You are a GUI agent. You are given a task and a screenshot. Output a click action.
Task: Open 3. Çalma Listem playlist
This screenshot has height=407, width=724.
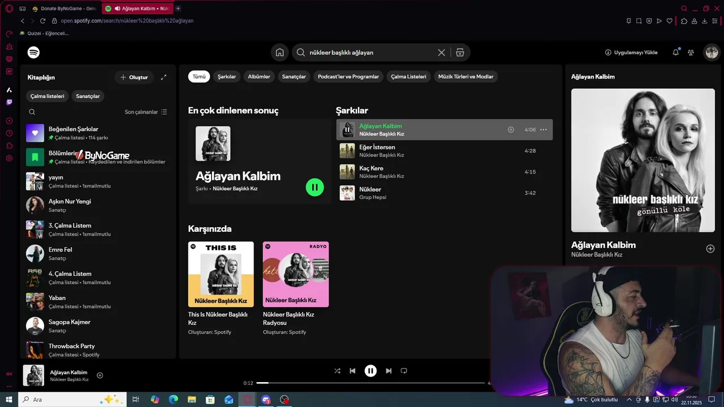pyautogui.click(x=98, y=230)
